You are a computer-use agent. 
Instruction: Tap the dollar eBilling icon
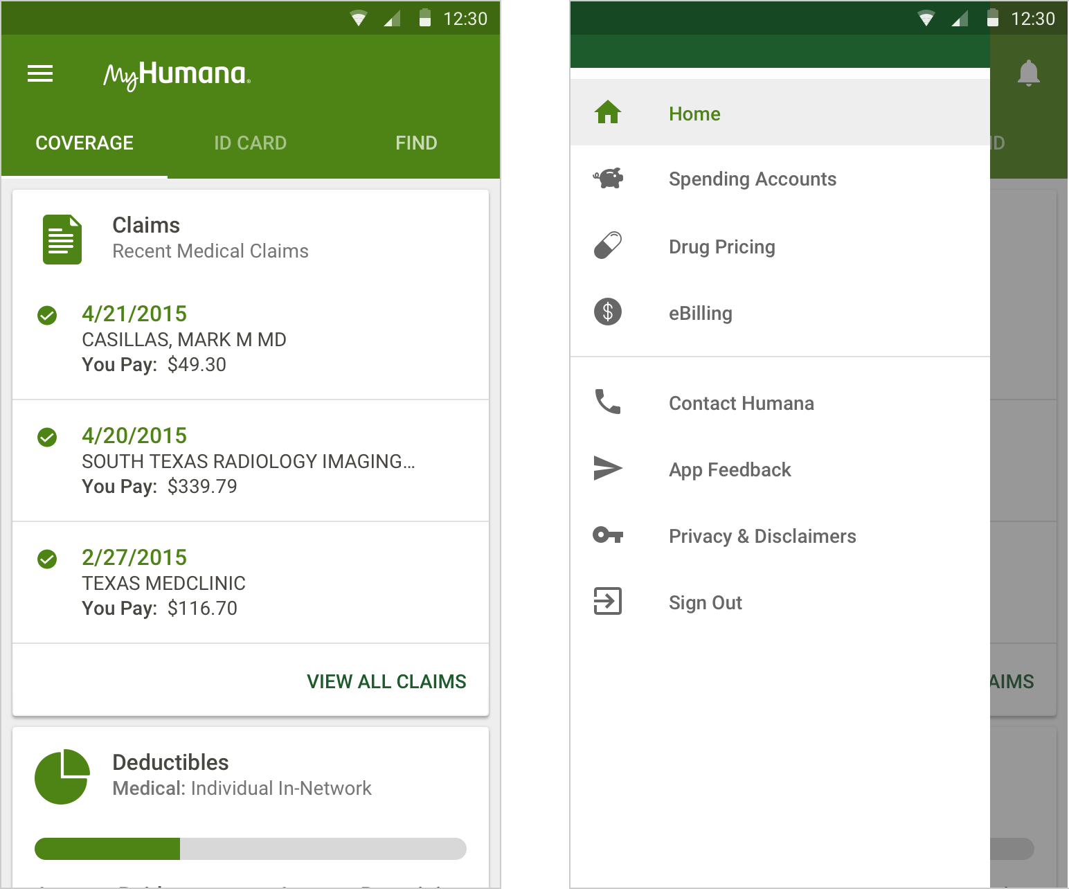click(x=608, y=312)
